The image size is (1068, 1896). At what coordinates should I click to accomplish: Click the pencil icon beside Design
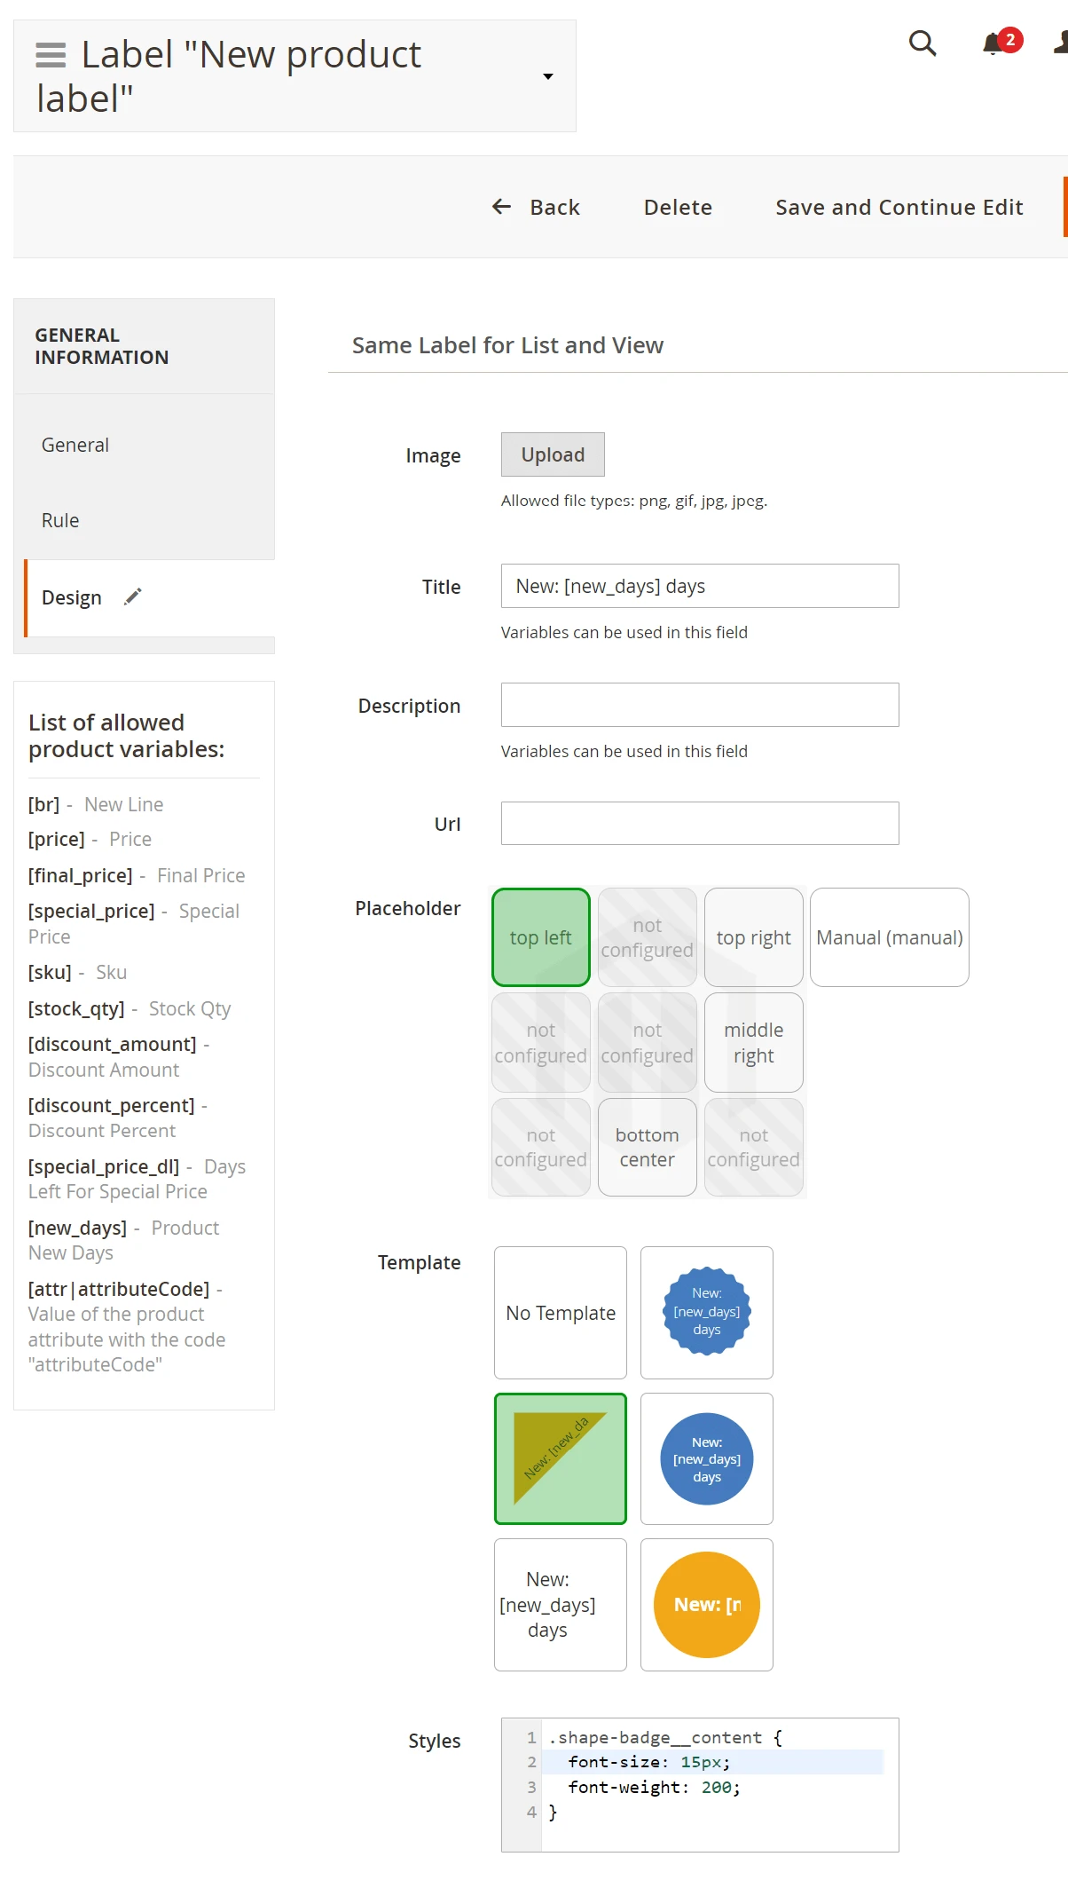[133, 596]
